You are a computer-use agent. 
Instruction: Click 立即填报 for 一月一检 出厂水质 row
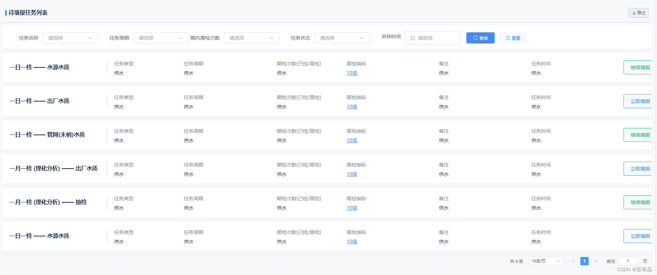(x=637, y=169)
